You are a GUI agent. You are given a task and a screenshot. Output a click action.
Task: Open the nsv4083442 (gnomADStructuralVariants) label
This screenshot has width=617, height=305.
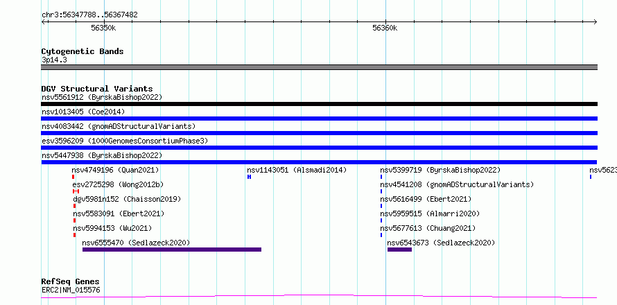point(119,126)
